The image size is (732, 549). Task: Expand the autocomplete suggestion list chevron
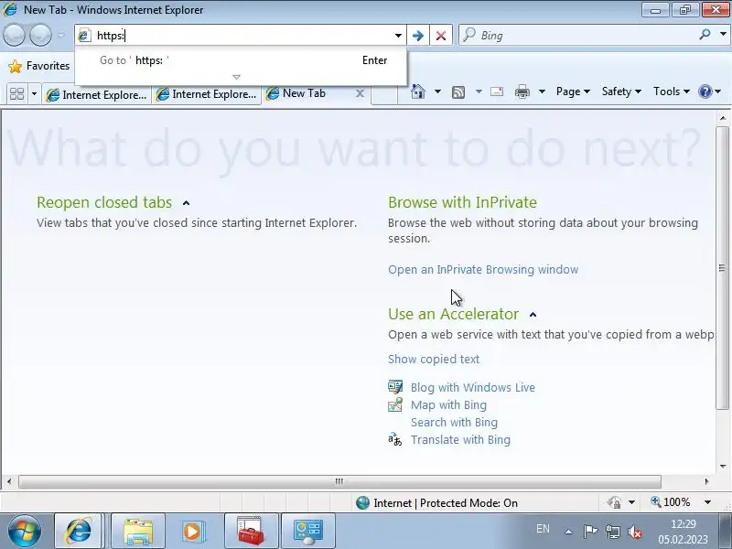click(236, 77)
